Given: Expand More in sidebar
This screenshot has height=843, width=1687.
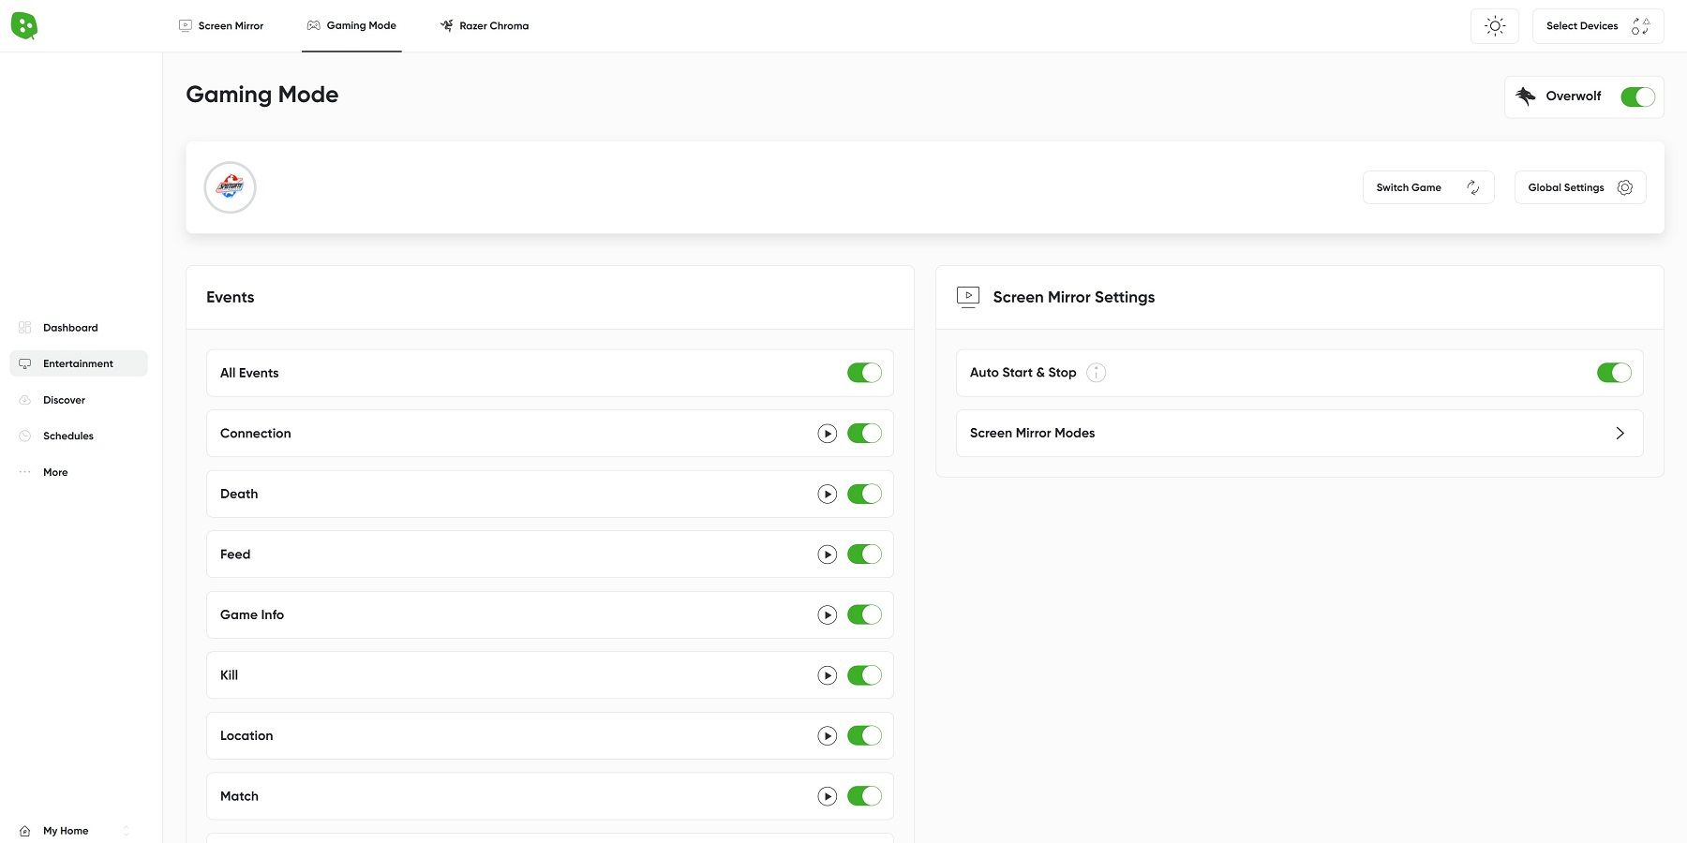Looking at the screenshot, I should coord(79,472).
